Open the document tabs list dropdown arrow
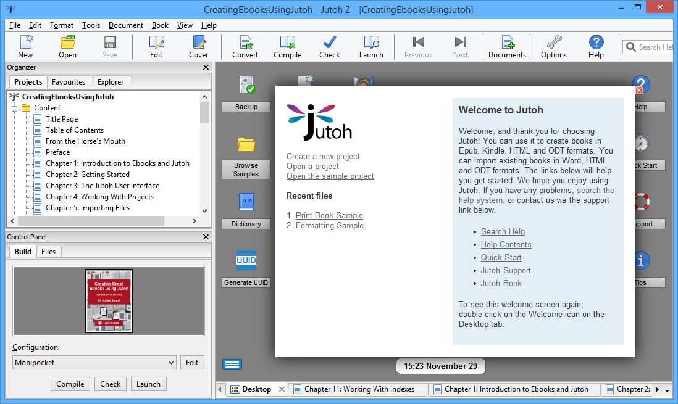The height and width of the screenshot is (404, 678). (667, 390)
